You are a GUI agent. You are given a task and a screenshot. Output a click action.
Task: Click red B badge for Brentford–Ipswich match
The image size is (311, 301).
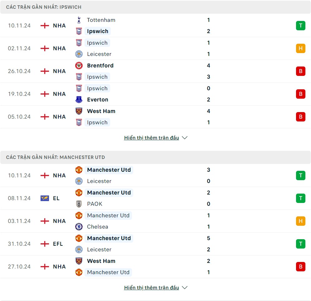300,71
